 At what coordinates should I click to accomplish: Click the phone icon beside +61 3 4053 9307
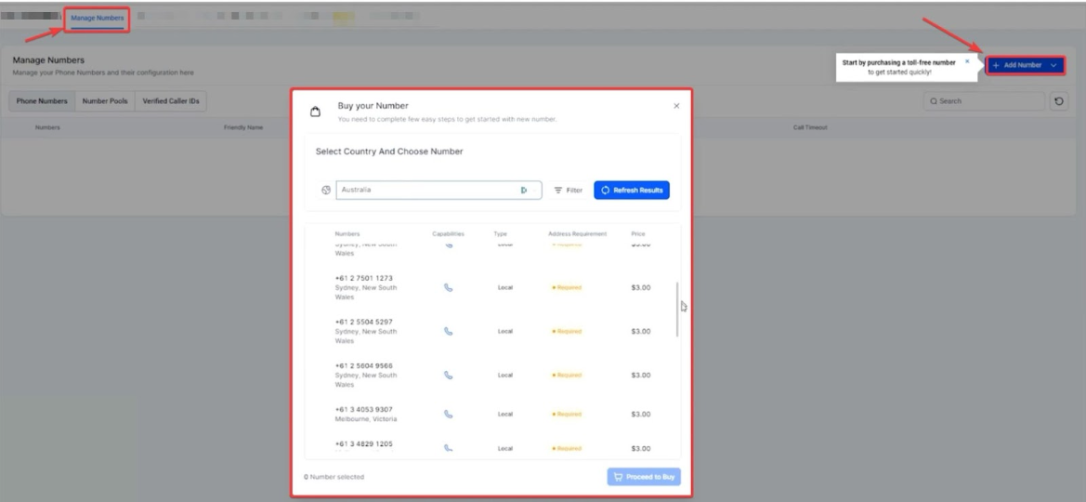pos(449,414)
